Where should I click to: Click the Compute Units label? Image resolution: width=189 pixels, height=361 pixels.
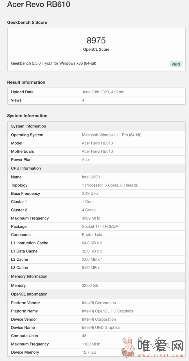24,336
